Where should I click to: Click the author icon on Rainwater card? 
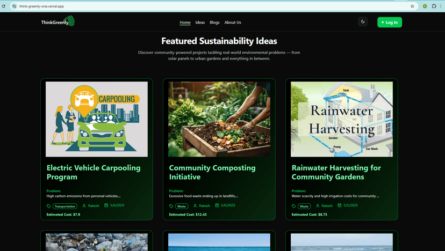[x=318, y=205]
